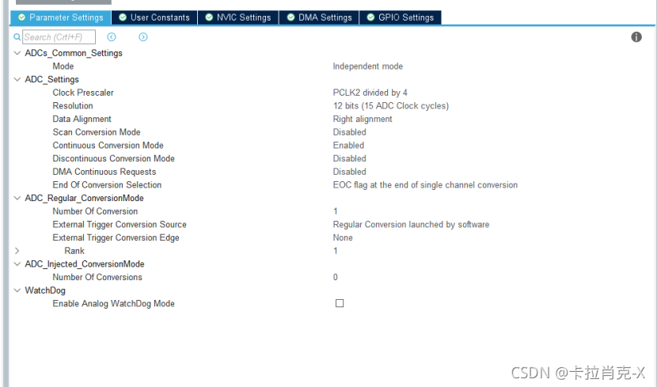
Task: Collapse the ADC_Settings section
Action: (x=17, y=80)
